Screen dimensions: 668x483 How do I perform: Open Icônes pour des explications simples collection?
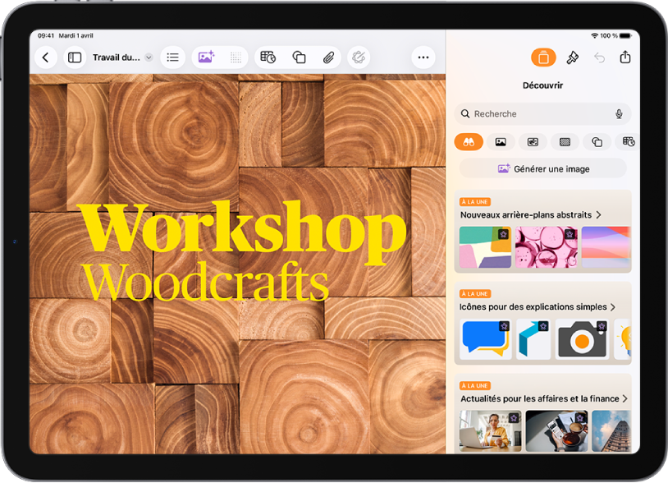click(x=533, y=307)
